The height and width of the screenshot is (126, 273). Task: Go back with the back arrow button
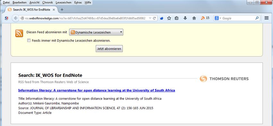(15, 18)
